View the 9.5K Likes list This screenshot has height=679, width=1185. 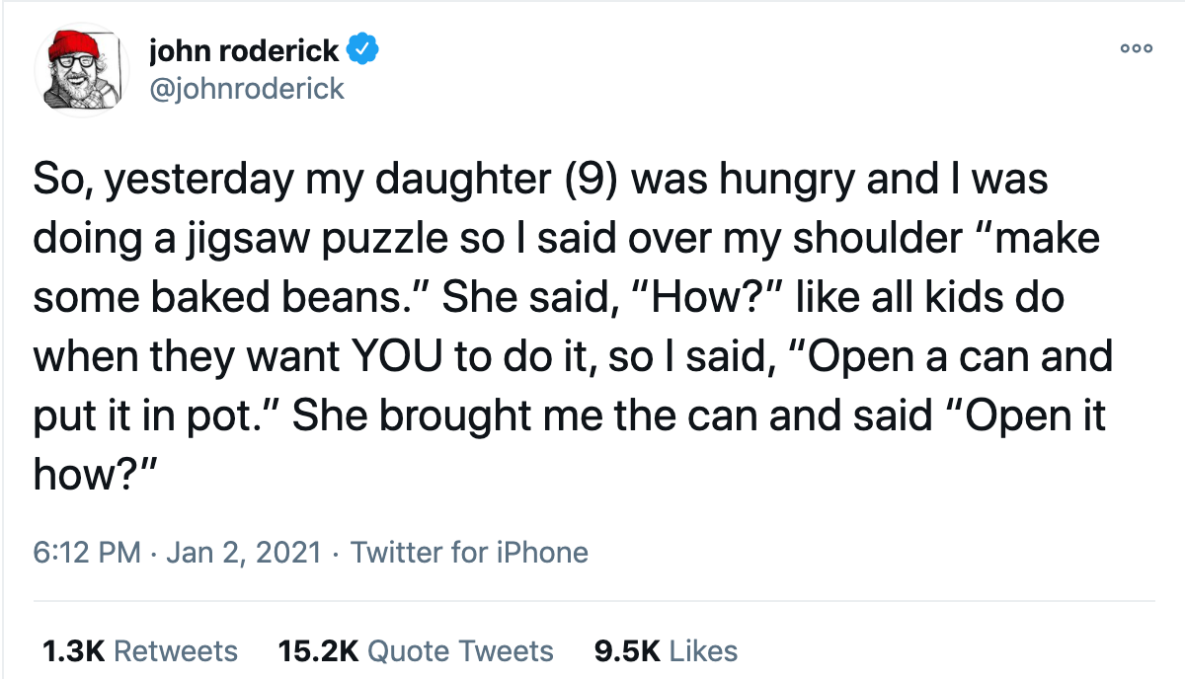pos(666,651)
